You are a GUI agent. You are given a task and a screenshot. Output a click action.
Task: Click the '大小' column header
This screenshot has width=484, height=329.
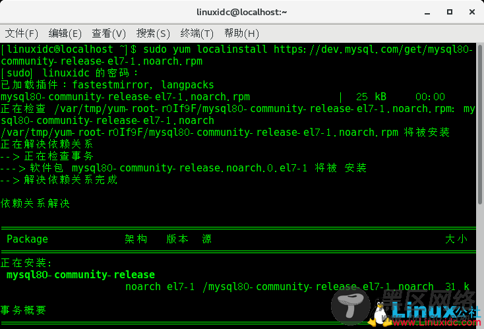click(x=456, y=239)
